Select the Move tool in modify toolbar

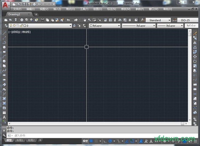(x=195, y=57)
